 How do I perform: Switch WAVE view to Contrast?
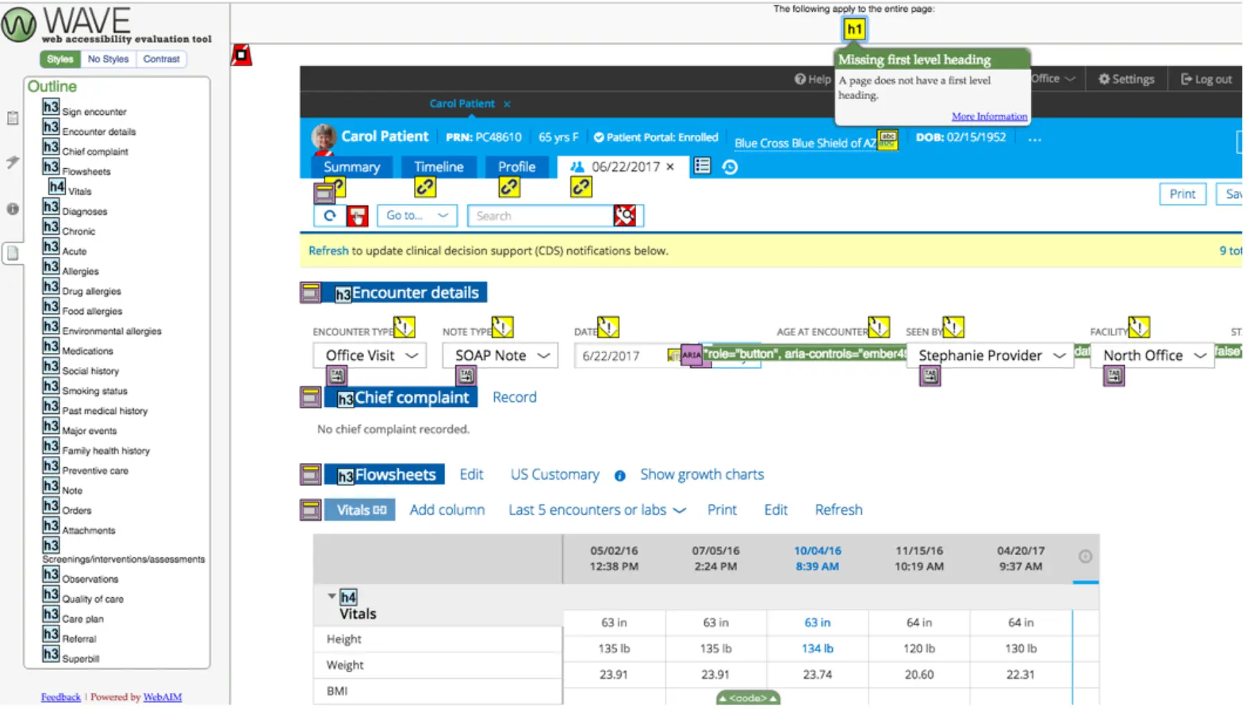click(161, 60)
